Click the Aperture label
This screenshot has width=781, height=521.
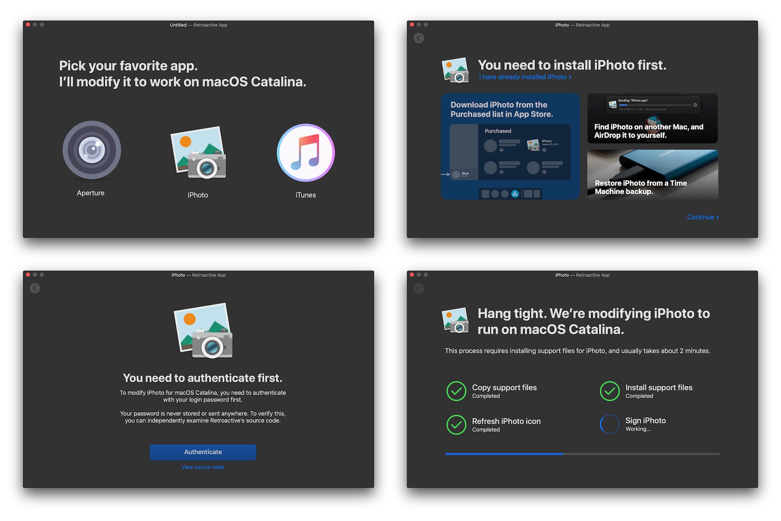click(91, 193)
